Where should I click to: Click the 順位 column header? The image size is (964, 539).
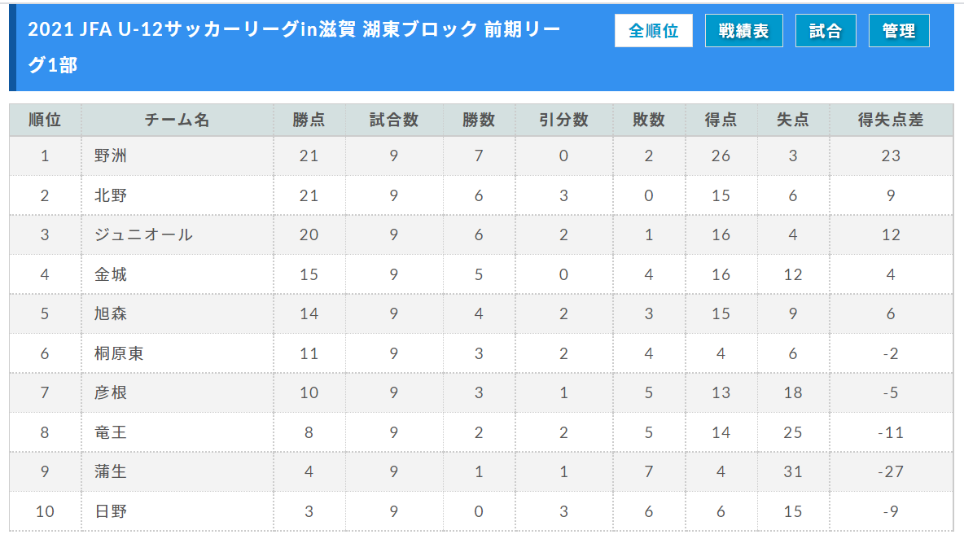point(45,120)
